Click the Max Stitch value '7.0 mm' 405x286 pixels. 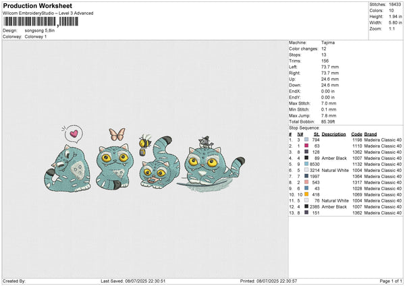[x=329, y=103]
